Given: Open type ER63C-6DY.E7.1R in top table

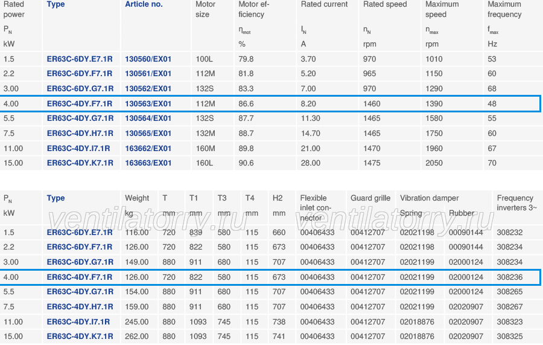Looking at the screenshot, I should 80,59.
